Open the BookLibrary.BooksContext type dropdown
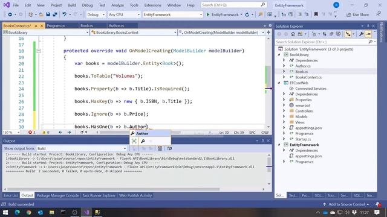Screen dimensions: 387x217 pyautogui.click(x=134, y=32)
